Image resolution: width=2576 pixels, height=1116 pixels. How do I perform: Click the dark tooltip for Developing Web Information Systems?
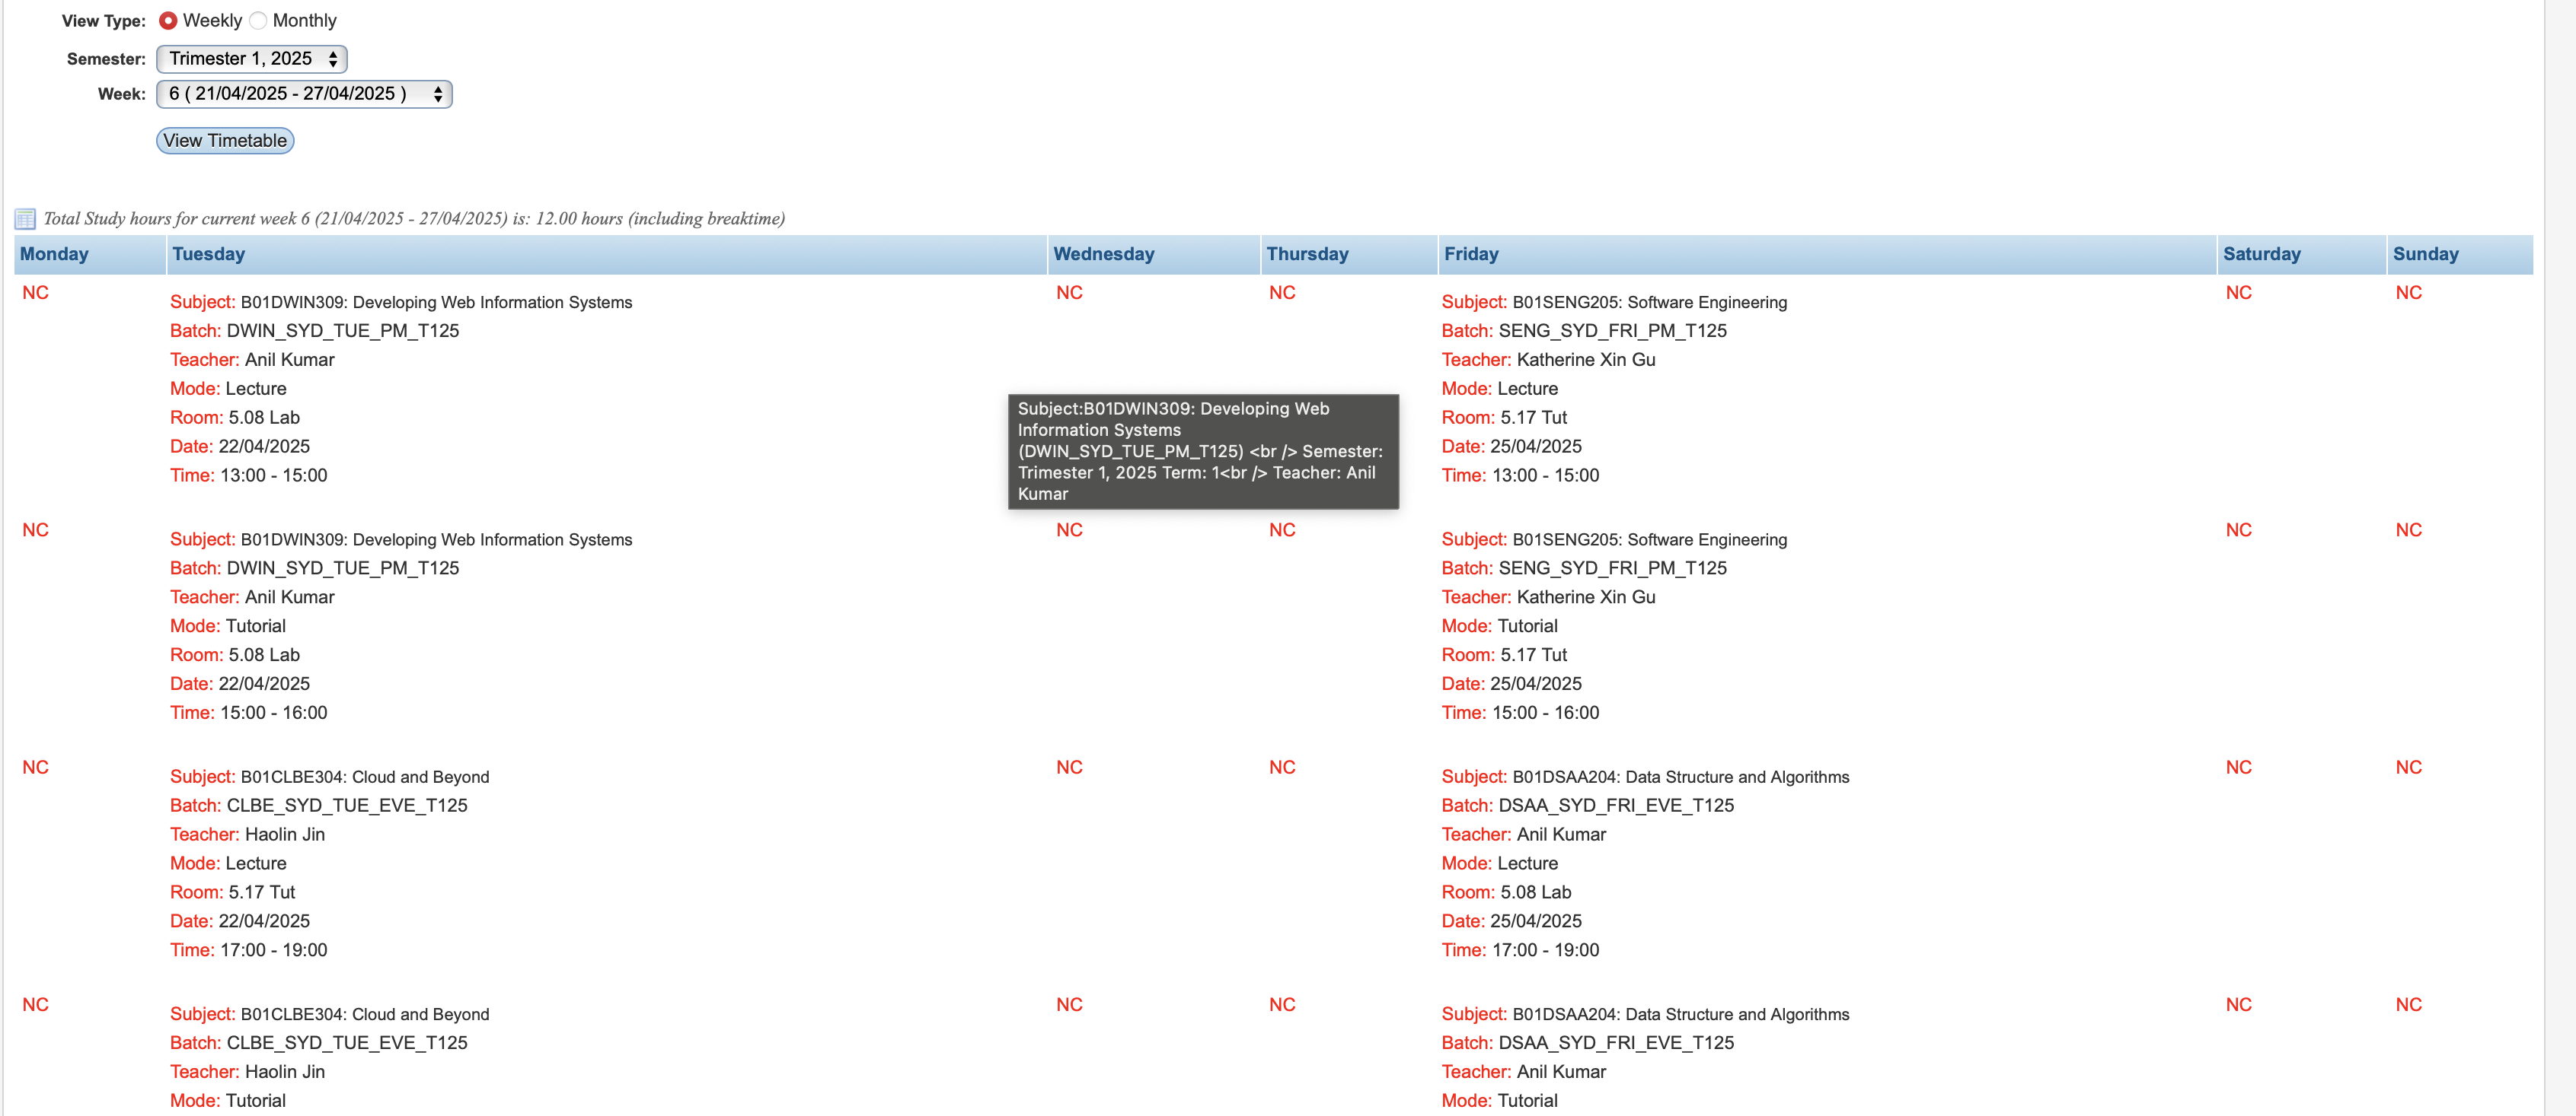[1202, 452]
